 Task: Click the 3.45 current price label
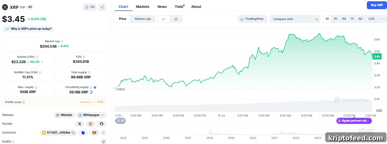point(377,56)
